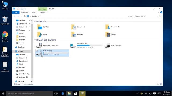Click the search magnifier icon
172x96 pixels.
point(159,17)
